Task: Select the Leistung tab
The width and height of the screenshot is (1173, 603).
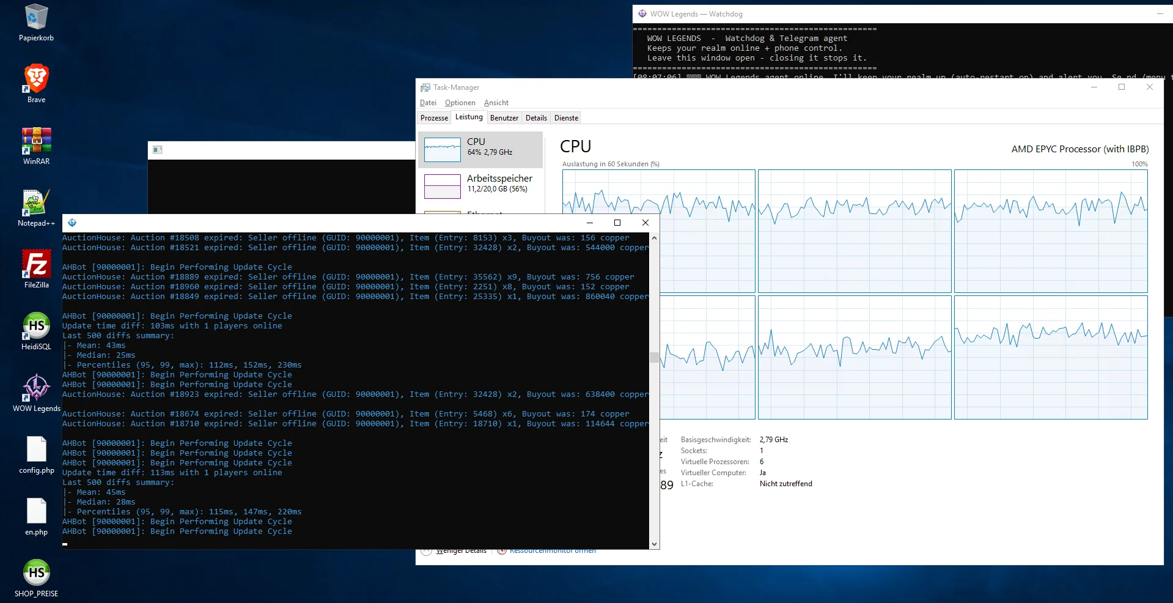Action: tap(469, 117)
